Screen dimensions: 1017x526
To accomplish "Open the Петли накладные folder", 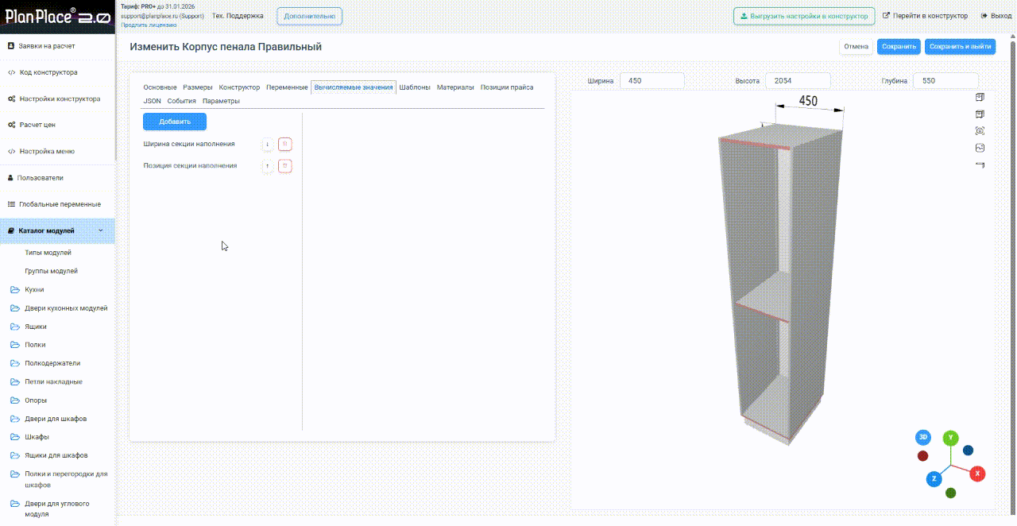I will pos(53,381).
